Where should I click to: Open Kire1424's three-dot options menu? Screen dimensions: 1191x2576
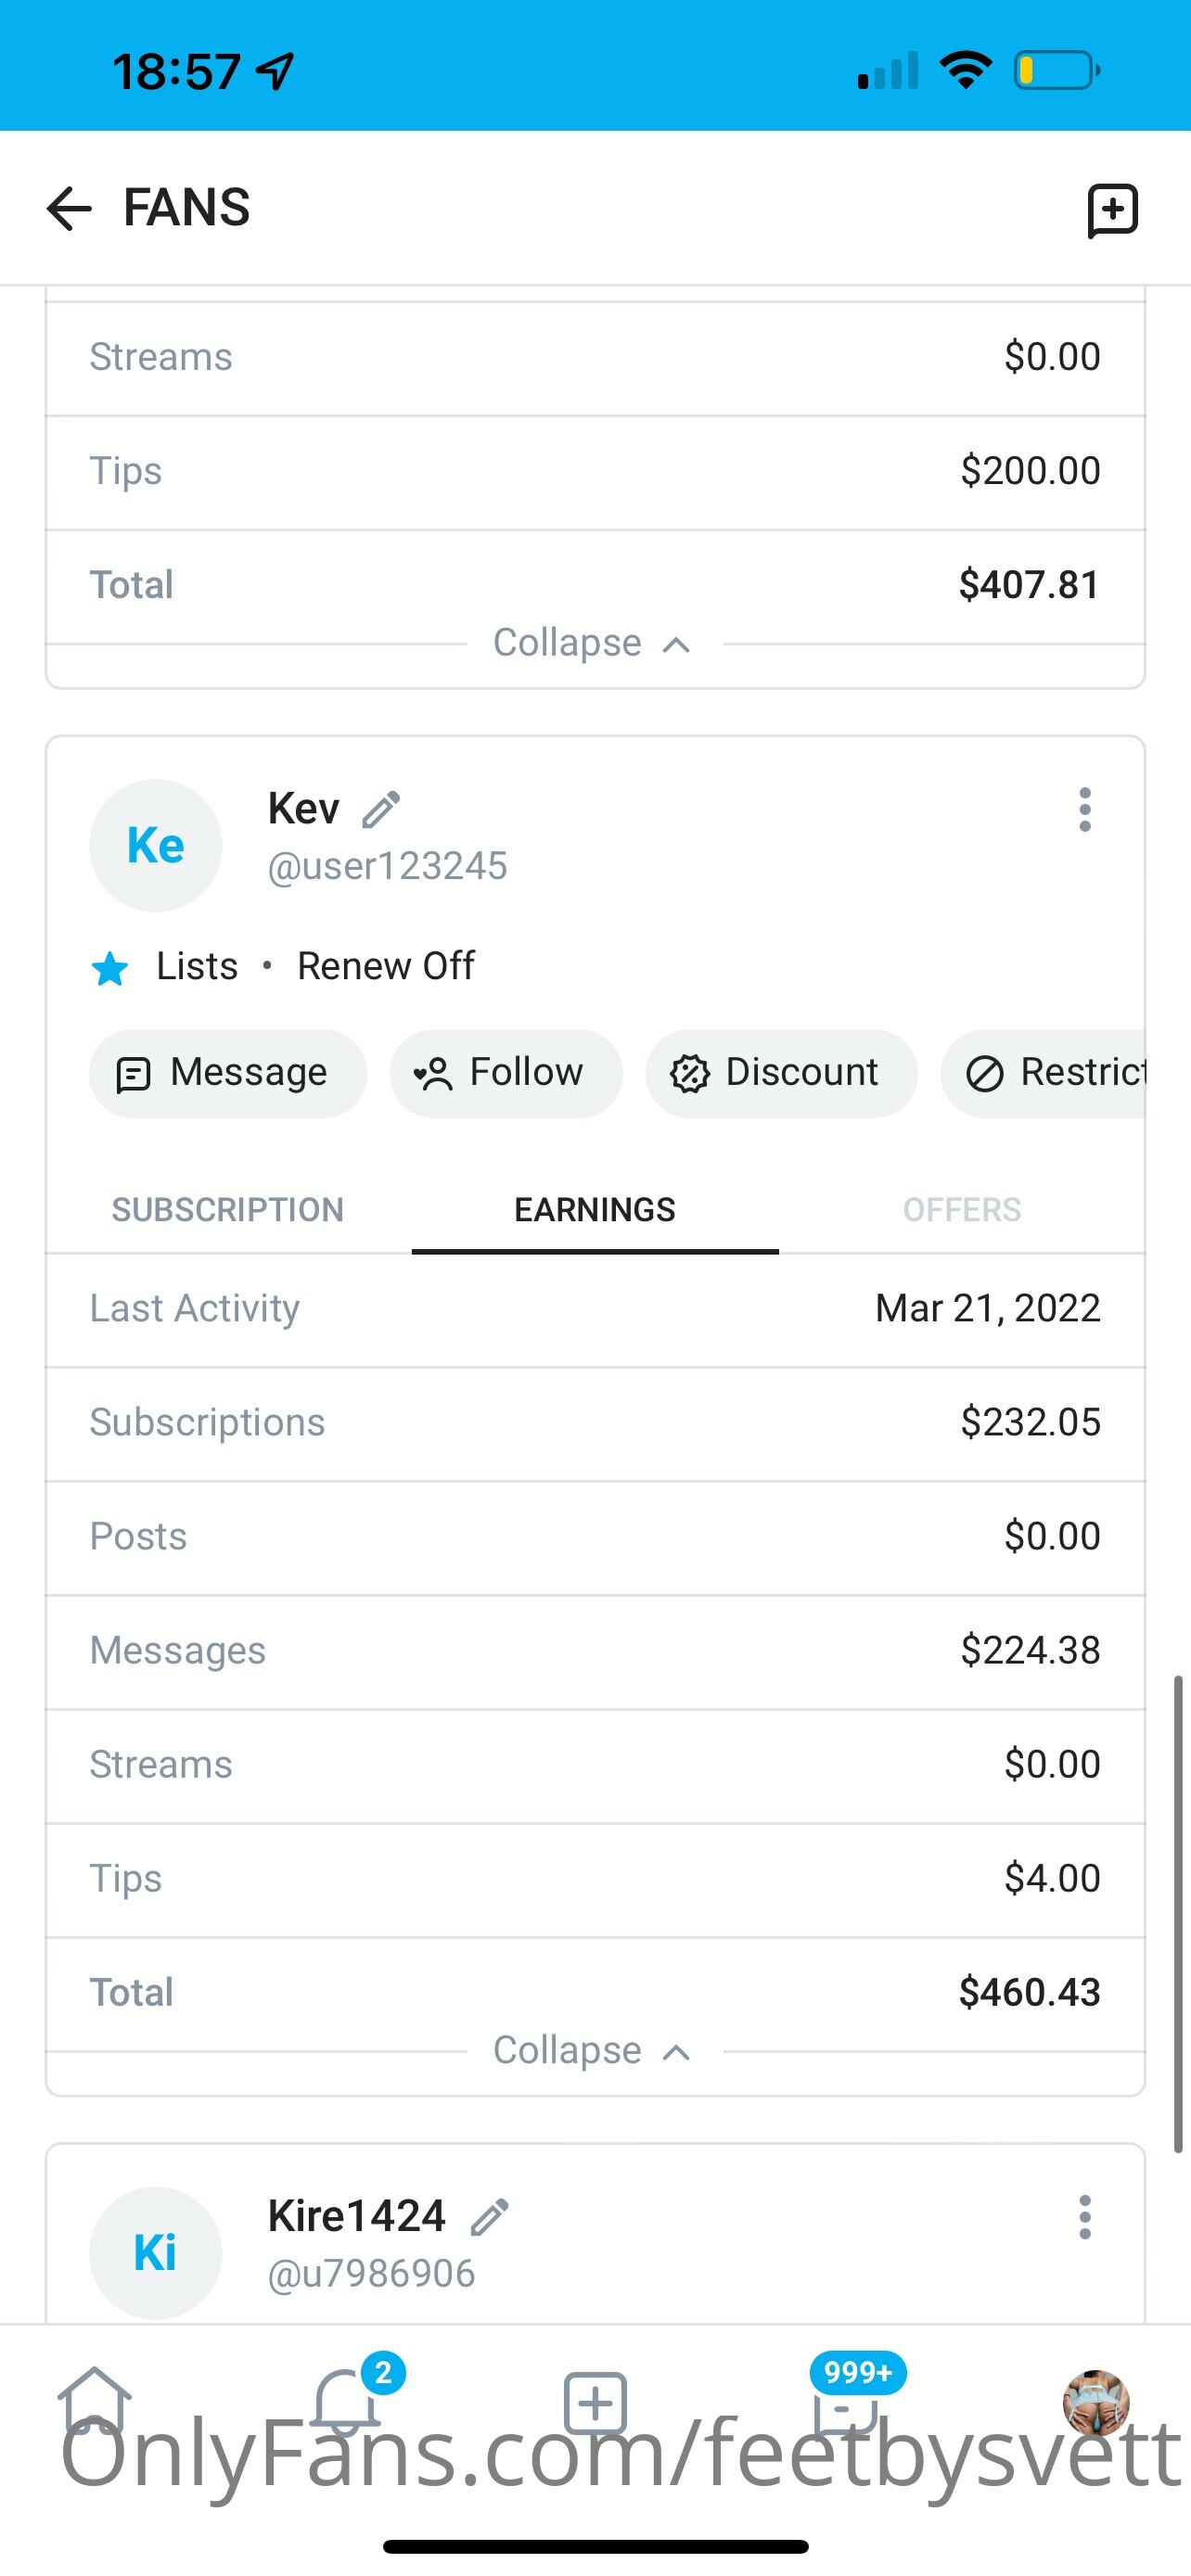(1085, 2217)
